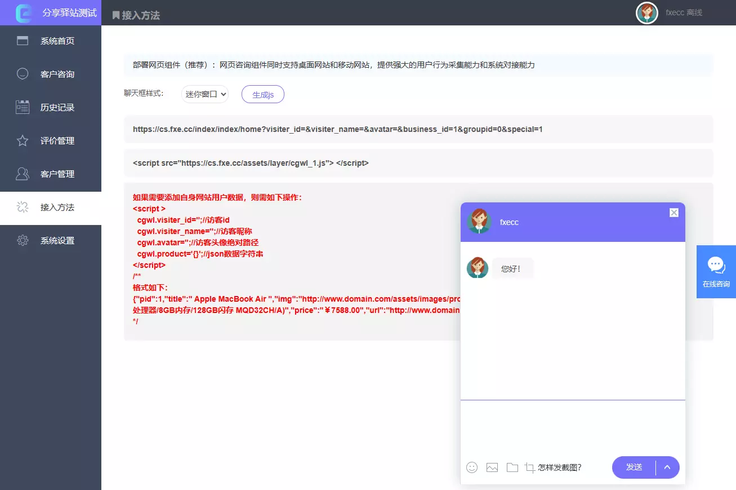
Task: Click the 接入方法 page title text
Action: tap(141, 15)
